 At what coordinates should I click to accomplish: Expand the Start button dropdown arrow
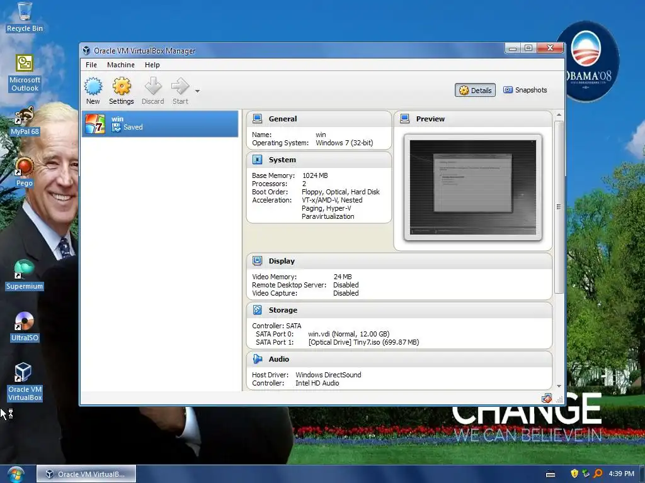point(197,91)
